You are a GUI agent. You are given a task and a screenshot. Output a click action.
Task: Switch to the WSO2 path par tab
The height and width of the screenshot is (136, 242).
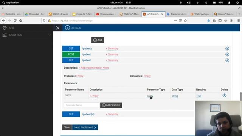click(201, 14)
